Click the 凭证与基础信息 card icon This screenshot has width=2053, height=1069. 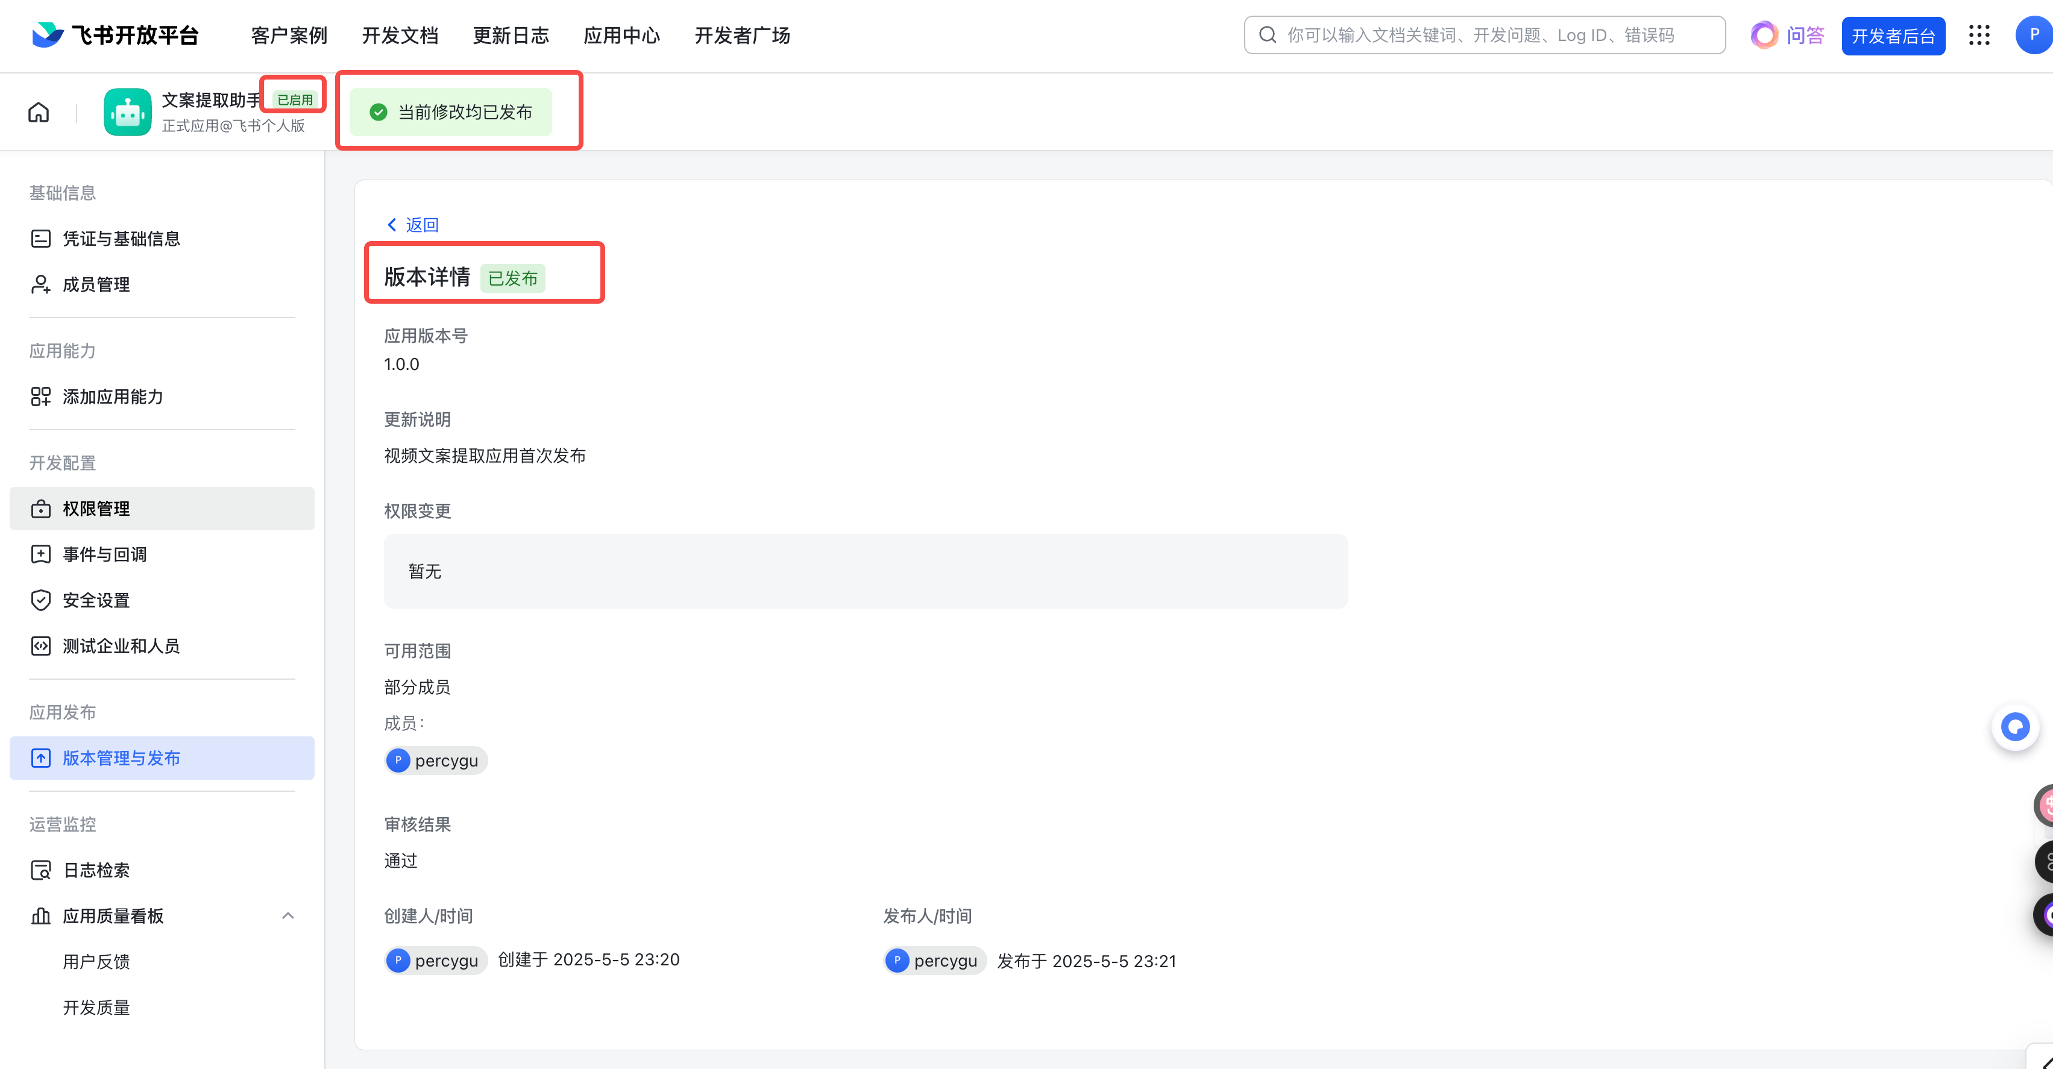coord(40,238)
